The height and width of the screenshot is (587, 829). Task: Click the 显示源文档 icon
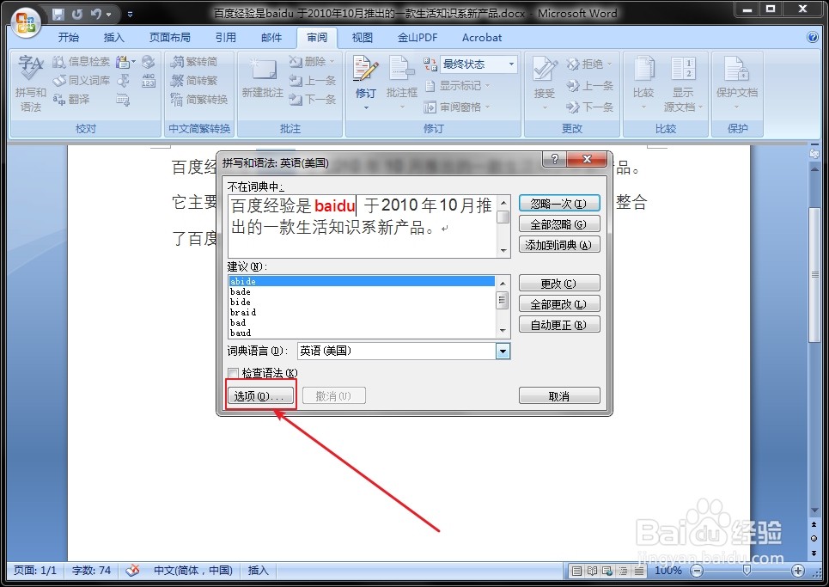tap(683, 69)
